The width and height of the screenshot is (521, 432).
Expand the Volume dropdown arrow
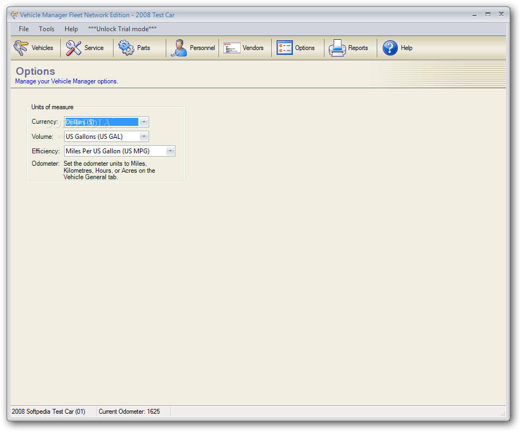(x=144, y=137)
